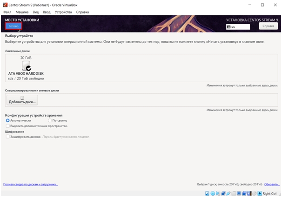Viewport: 282px width, 197px height.
Task: Open network adapter status icon
Action: pyautogui.click(x=223, y=193)
